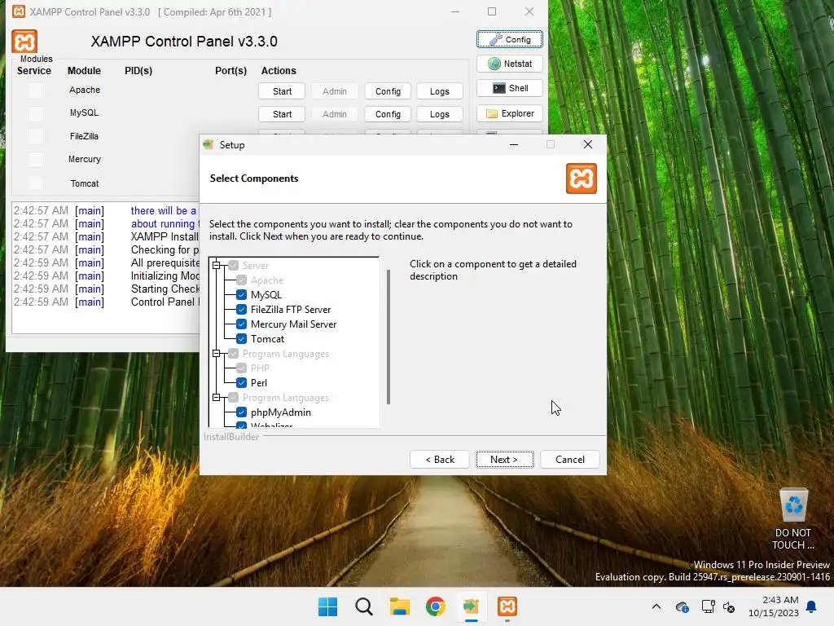
Task: Toggle the MySQL service checkbox in Control Panel
Action: (x=36, y=114)
